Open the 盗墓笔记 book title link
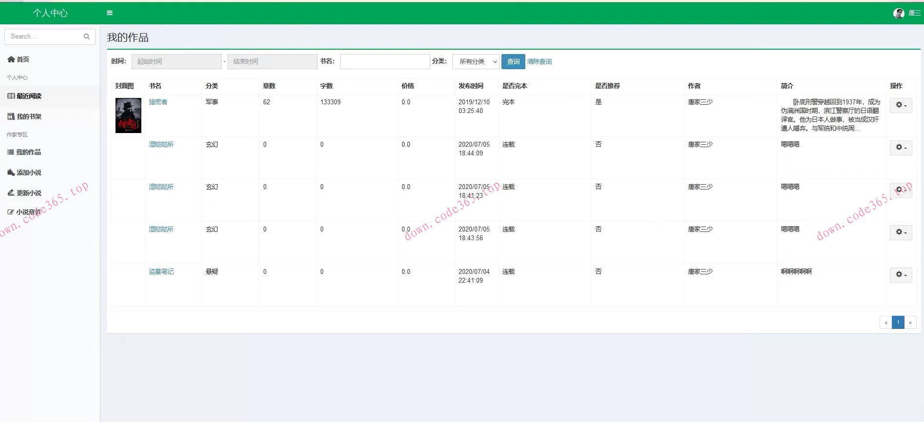 tap(161, 271)
